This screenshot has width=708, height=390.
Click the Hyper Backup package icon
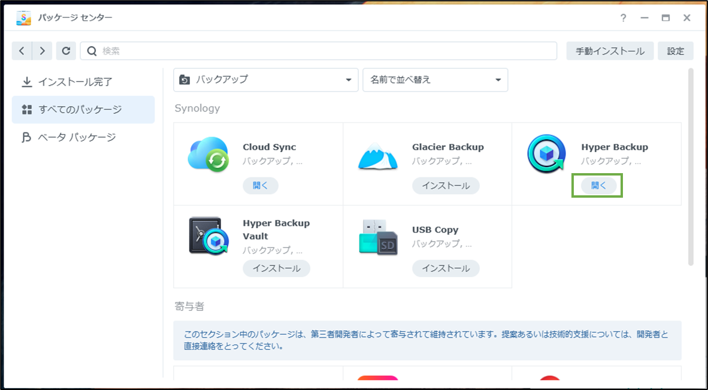pyautogui.click(x=546, y=154)
